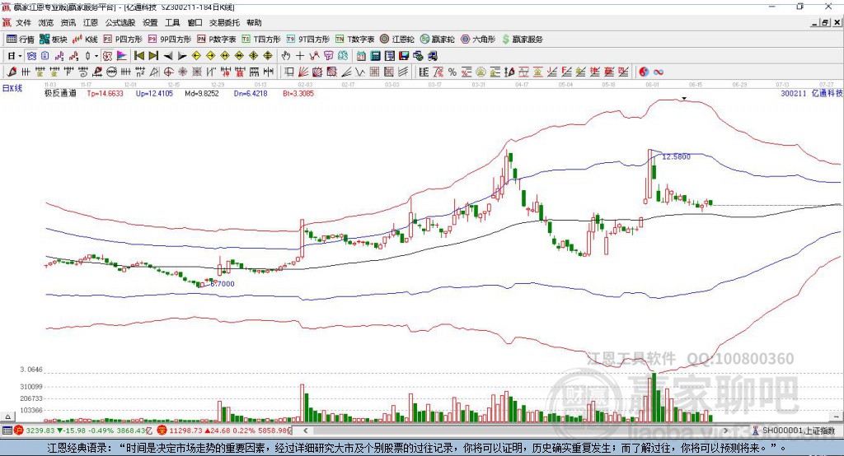Open the 六角形 hexagon tool
Image resolution: width=844 pixels, height=456 pixels.
(478, 40)
